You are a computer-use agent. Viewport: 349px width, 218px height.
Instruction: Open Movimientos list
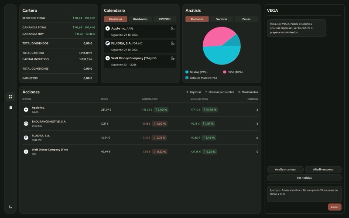(248, 92)
